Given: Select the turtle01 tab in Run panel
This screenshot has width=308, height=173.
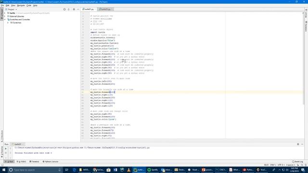Looking at the screenshot, I should click(x=17, y=144).
